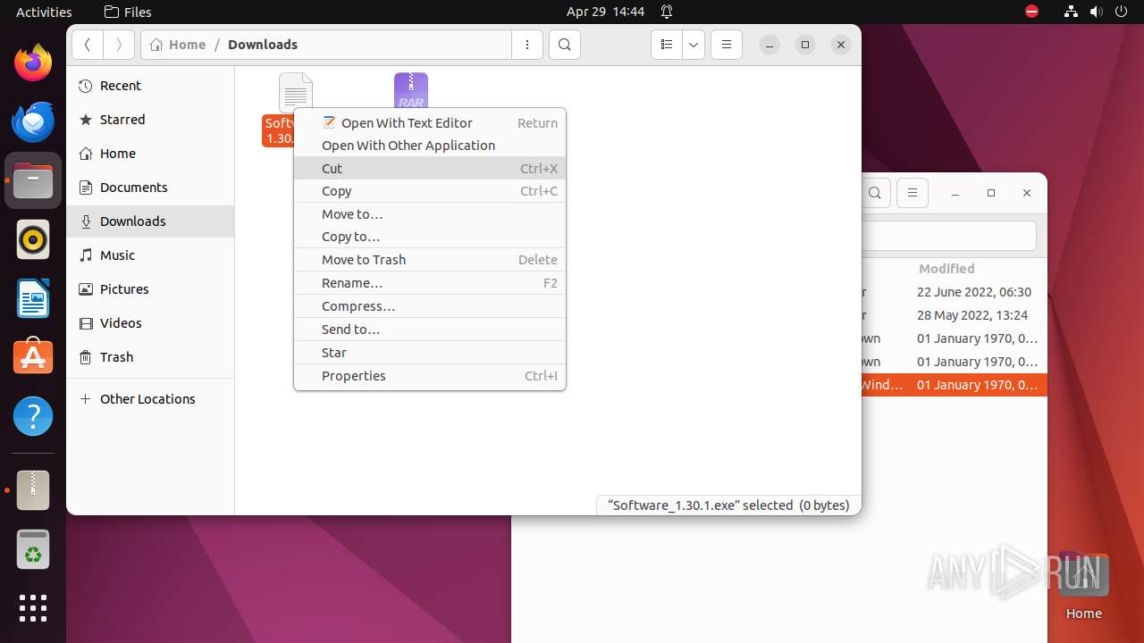Go to Starred in the sidebar
This screenshot has height=643, width=1144.
point(150,120)
